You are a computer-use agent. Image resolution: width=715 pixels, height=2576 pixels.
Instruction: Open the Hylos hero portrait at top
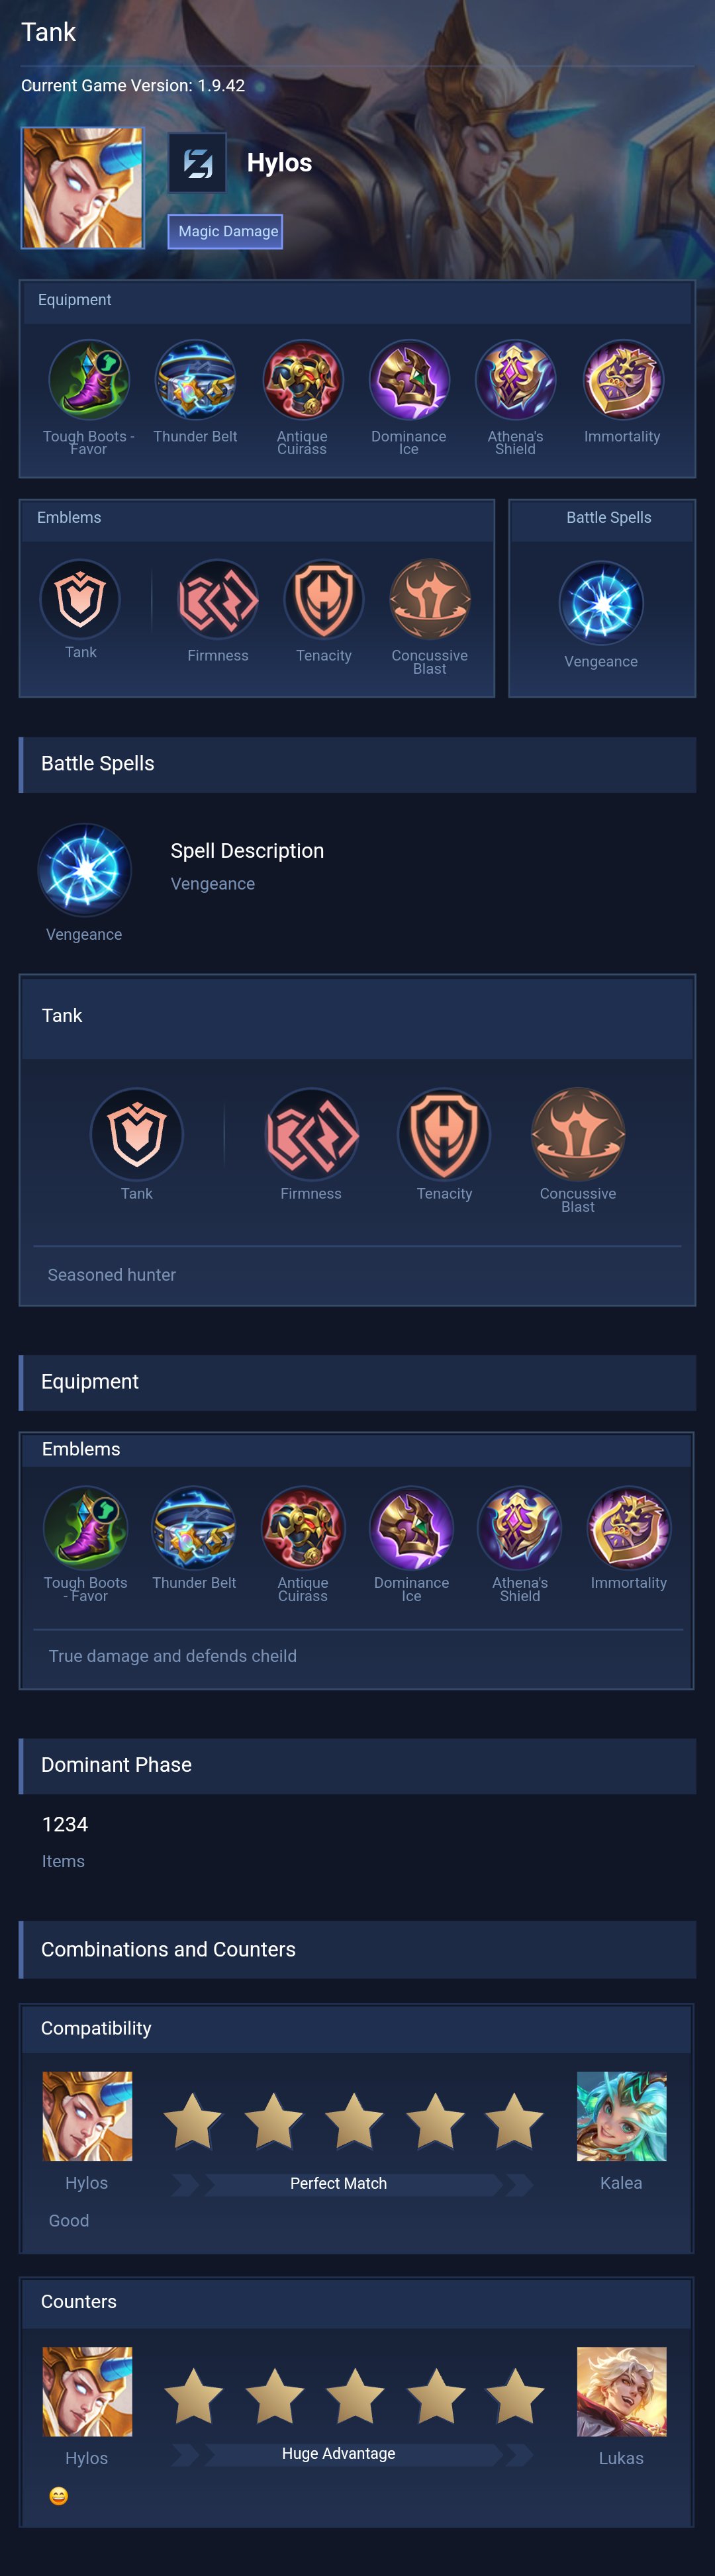83,188
